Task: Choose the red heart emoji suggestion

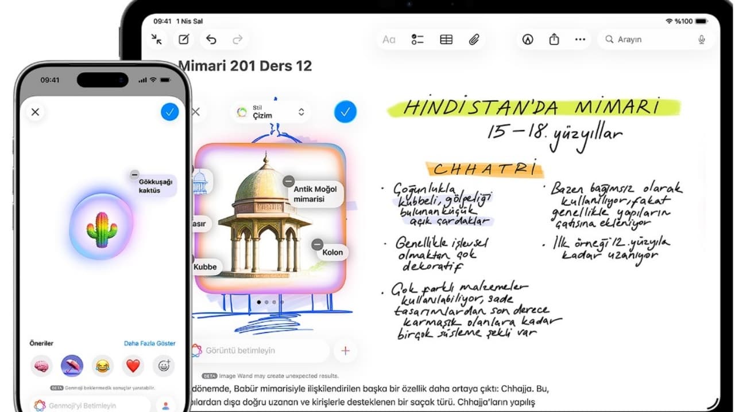Action: pos(133,366)
